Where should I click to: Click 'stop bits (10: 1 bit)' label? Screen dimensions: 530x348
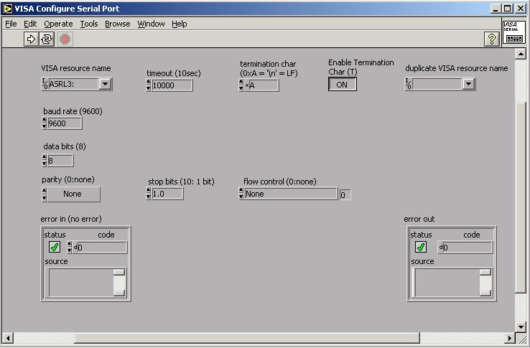[181, 182]
